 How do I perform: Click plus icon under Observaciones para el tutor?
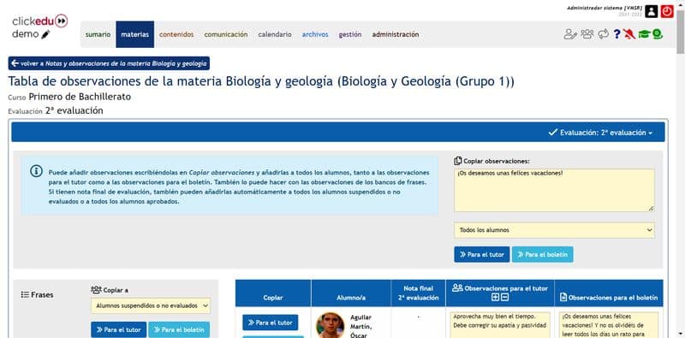(495, 298)
